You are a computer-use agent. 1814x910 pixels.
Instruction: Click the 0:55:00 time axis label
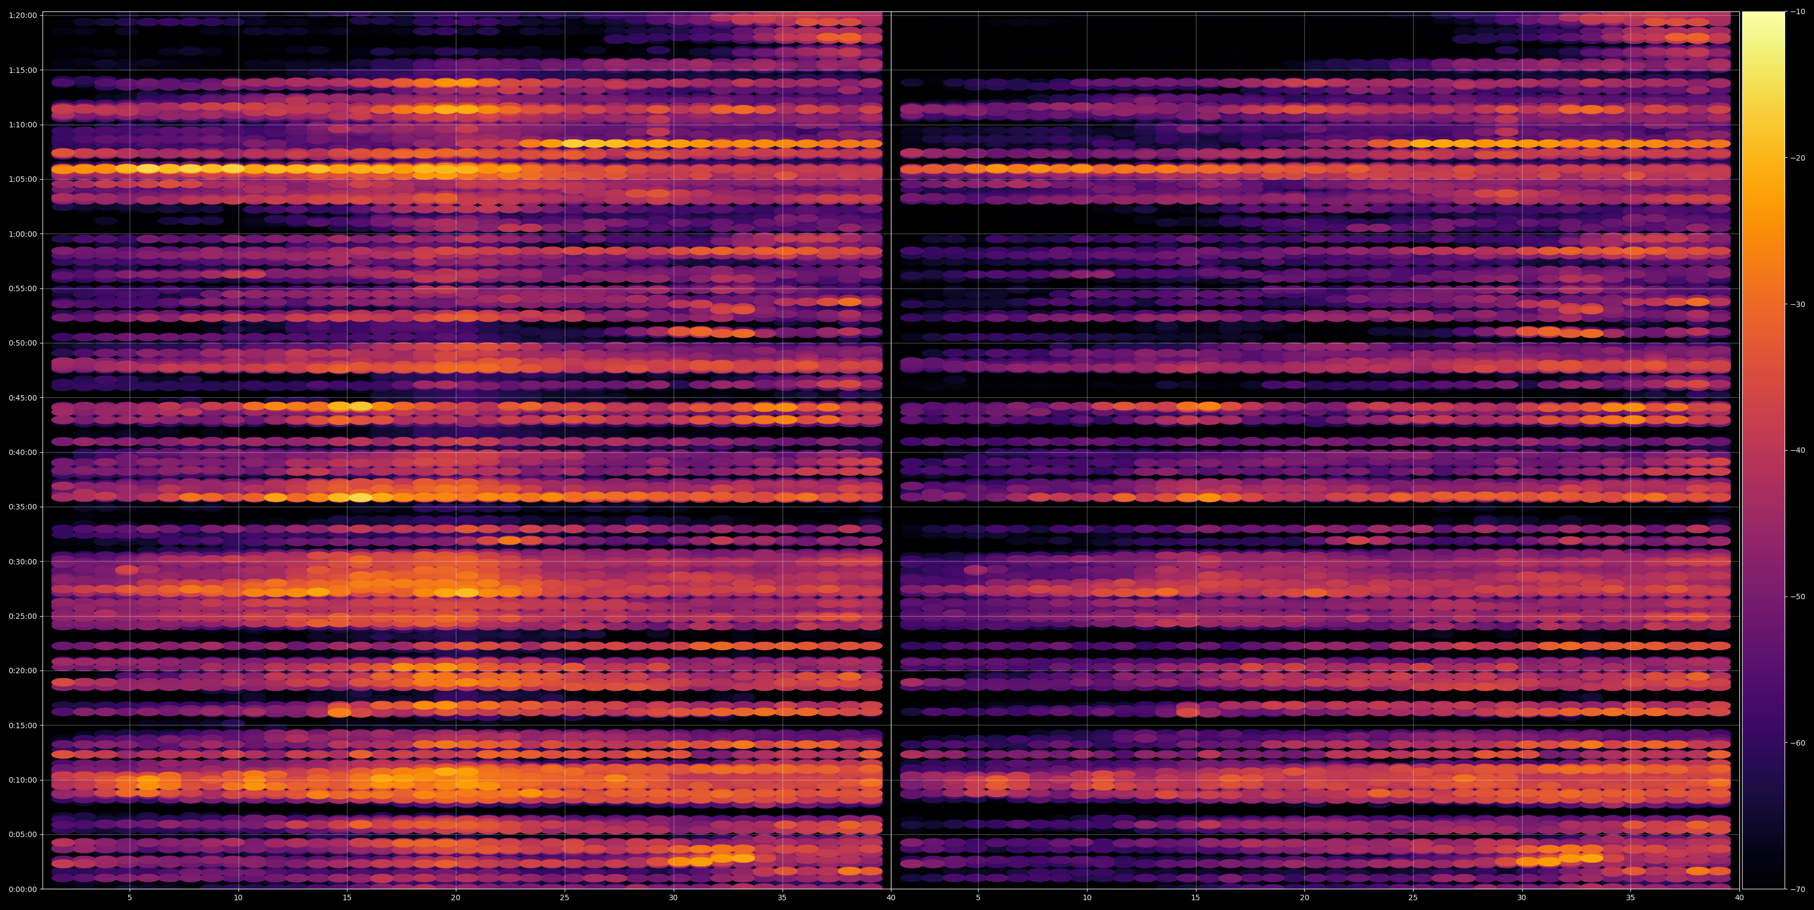(x=22, y=288)
